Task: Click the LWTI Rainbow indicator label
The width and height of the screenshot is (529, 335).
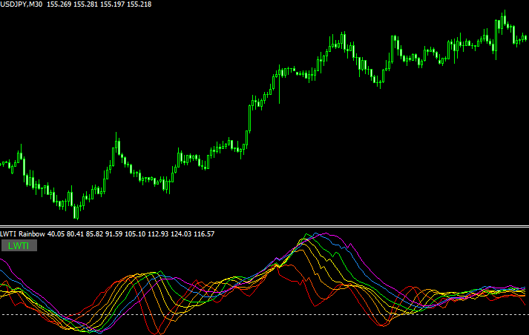Action: tap(22, 234)
